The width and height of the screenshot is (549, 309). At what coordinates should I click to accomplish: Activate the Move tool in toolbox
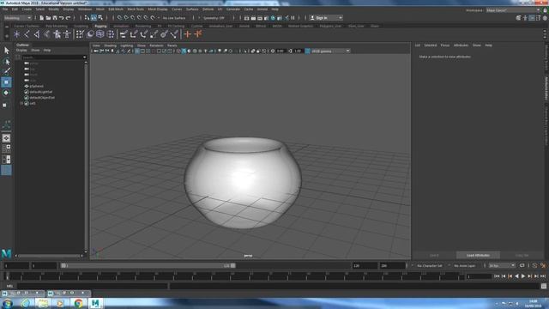(6, 82)
